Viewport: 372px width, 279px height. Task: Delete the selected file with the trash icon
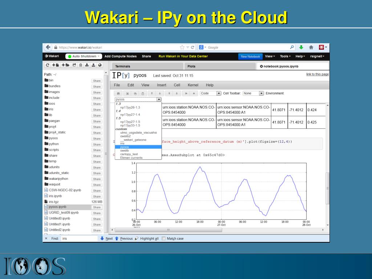pyautogui.click(x=81, y=65)
